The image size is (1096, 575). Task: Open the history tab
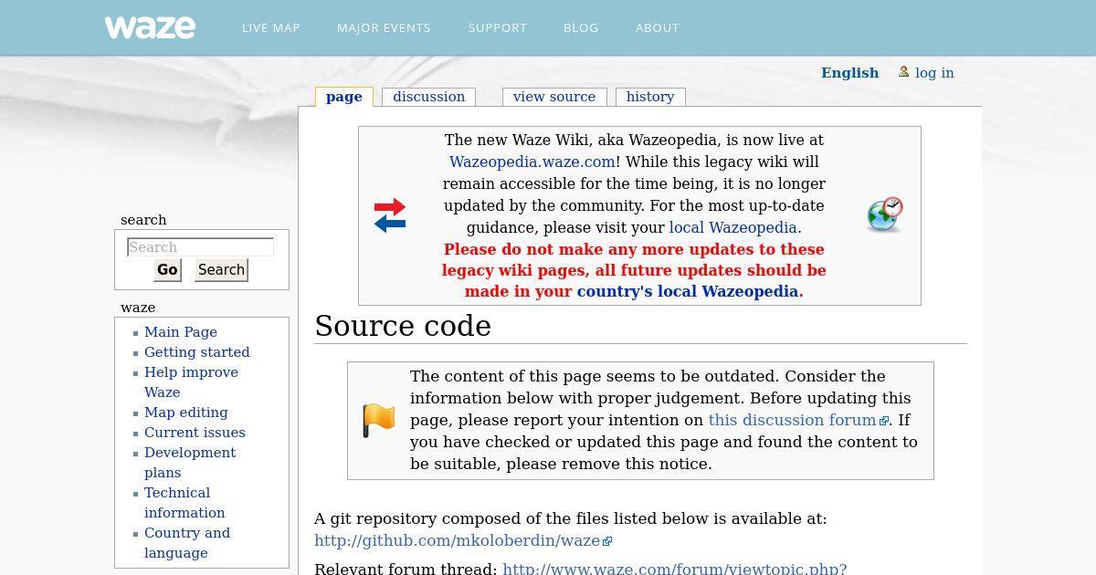point(650,97)
